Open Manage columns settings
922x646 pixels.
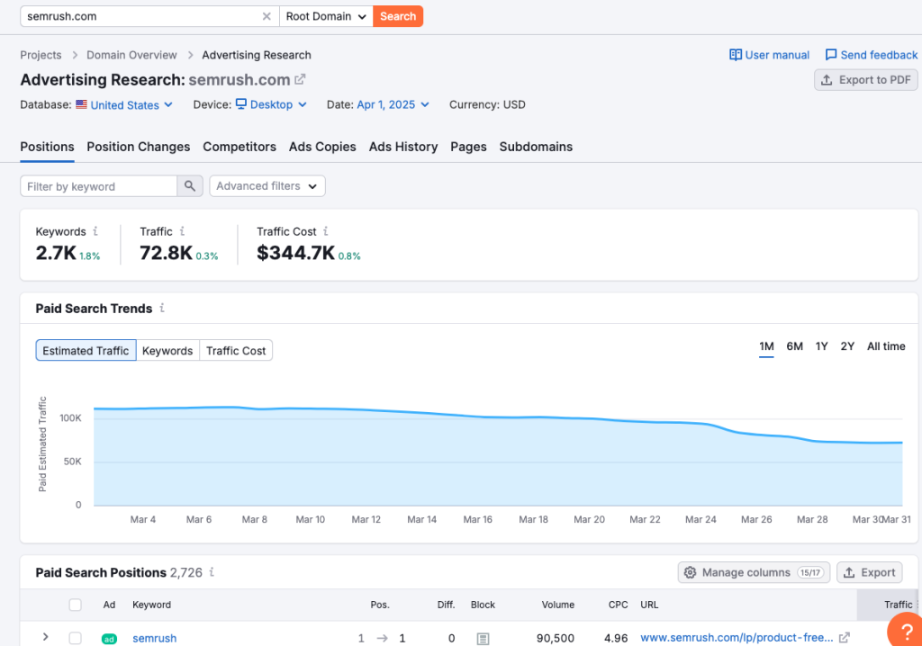(x=754, y=572)
